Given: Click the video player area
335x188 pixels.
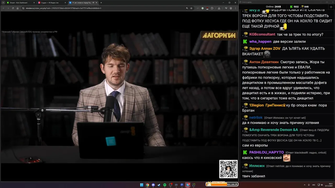Looking at the screenshot, I should 119,96.
